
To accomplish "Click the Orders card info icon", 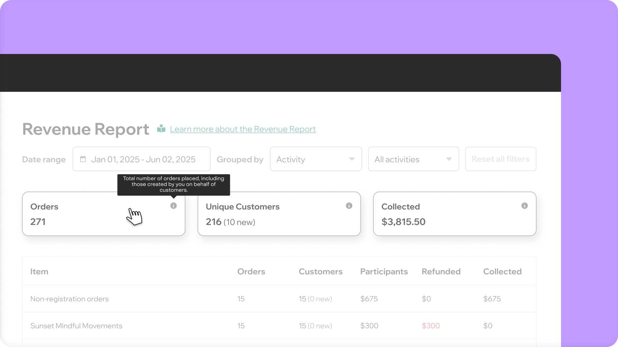I will coord(173,206).
